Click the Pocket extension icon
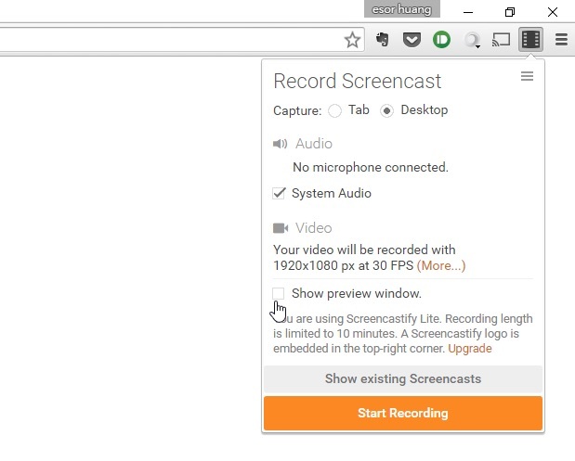Screen dimensions: 575x461 coord(412,40)
